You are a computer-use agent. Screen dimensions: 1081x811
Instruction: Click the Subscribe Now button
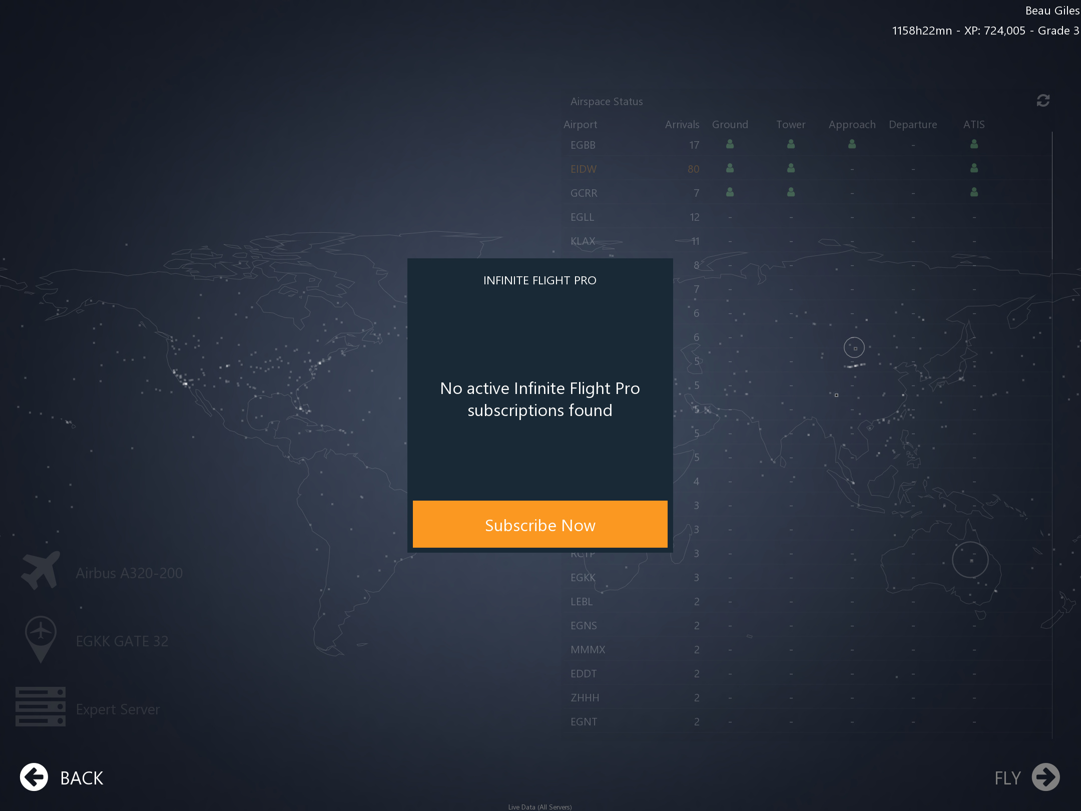[540, 525]
